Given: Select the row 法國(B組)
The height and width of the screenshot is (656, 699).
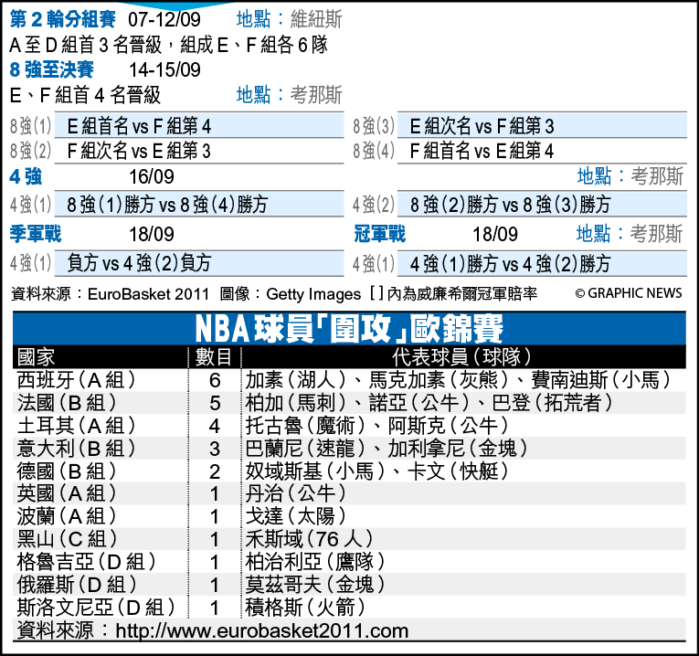Looking at the screenshot, I should pyautogui.click(x=349, y=403).
